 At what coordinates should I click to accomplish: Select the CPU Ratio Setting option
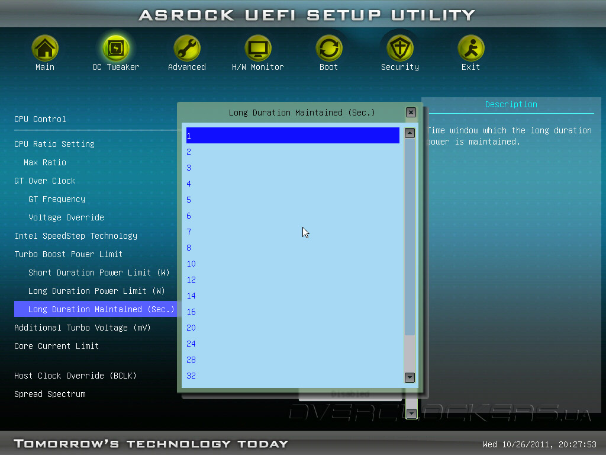pyautogui.click(x=54, y=144)
